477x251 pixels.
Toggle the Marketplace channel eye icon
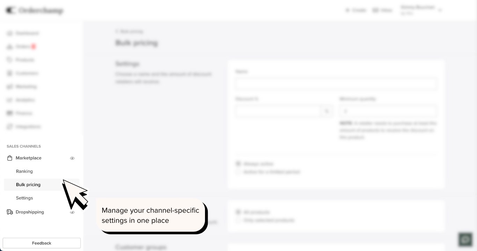pyautogui.click(x=72, y=158)
